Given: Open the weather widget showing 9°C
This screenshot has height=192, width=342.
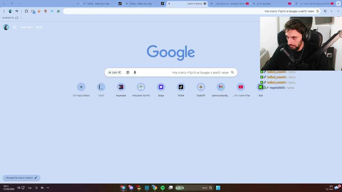Looking at the screenshot, I should (x=333, y=188).
